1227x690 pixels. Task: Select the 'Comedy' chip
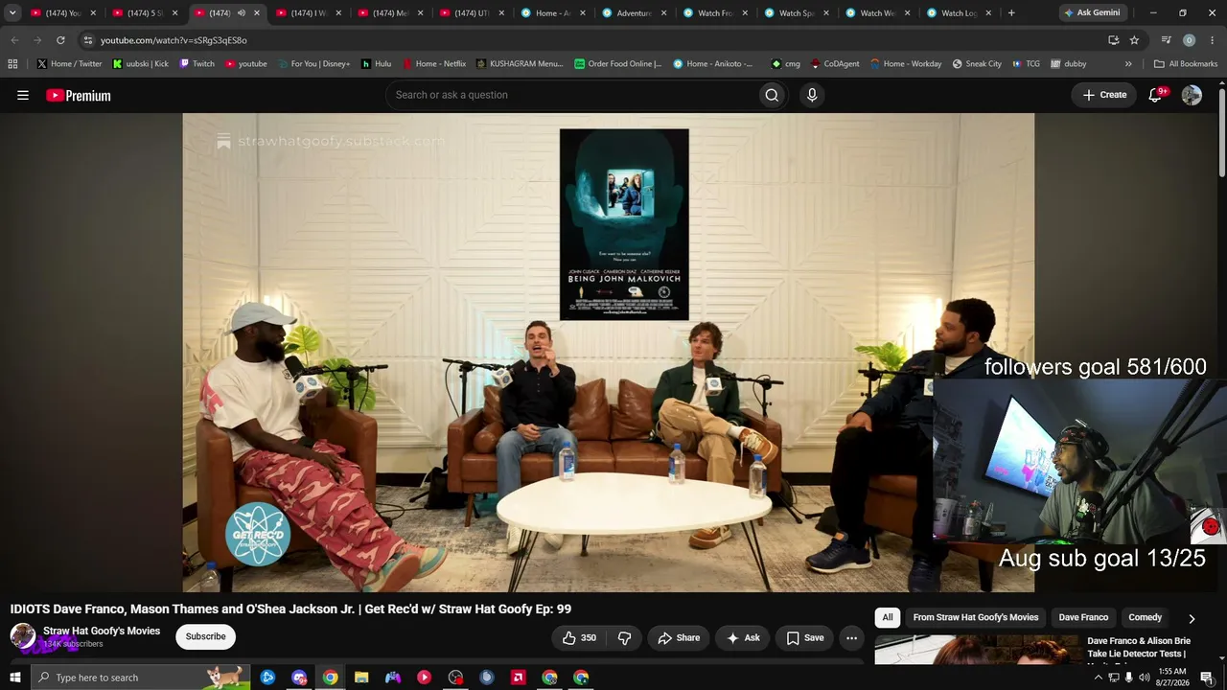[1146, 618]
